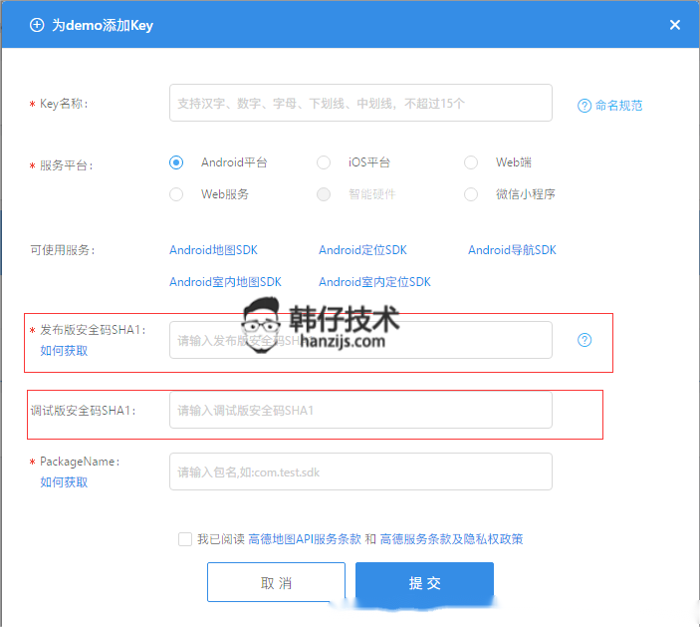Viewport: 700px width, 627px height.
Task: Click the 可使用服务 label
Action: (x=63, y=250)
